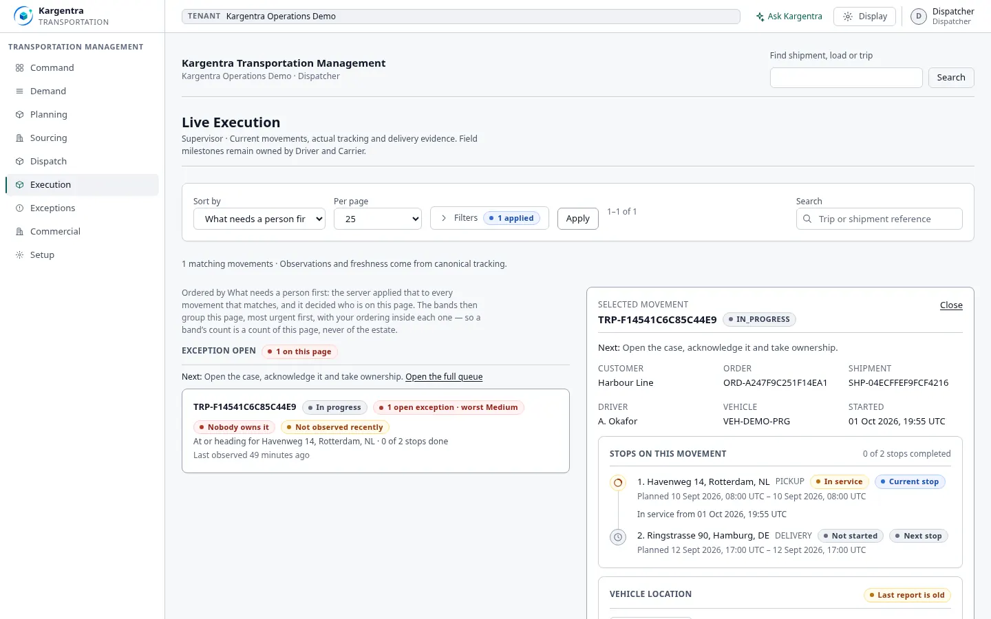Click the Find shipment, load or trip field
This screenshot has height=619, width=991.
pyautogui.click(x=846, y=78)
